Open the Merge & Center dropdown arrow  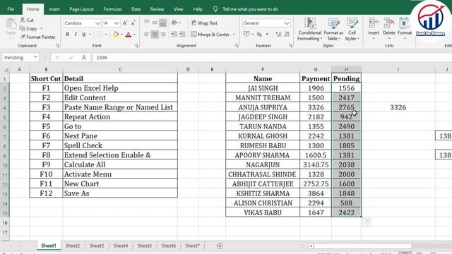[x=234, y=35]
